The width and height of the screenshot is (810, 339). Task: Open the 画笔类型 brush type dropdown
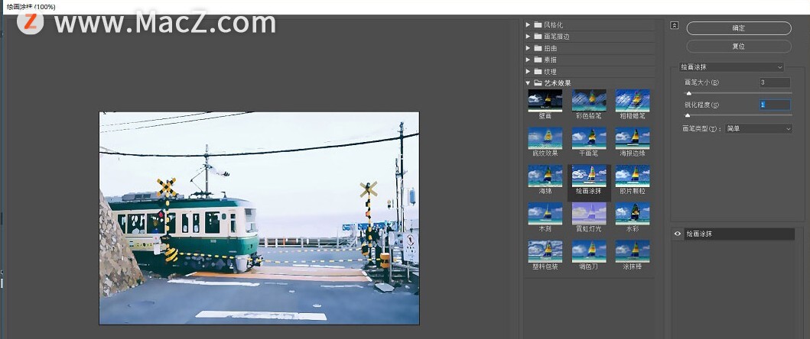pyautogui.click(x=759, y=129)
